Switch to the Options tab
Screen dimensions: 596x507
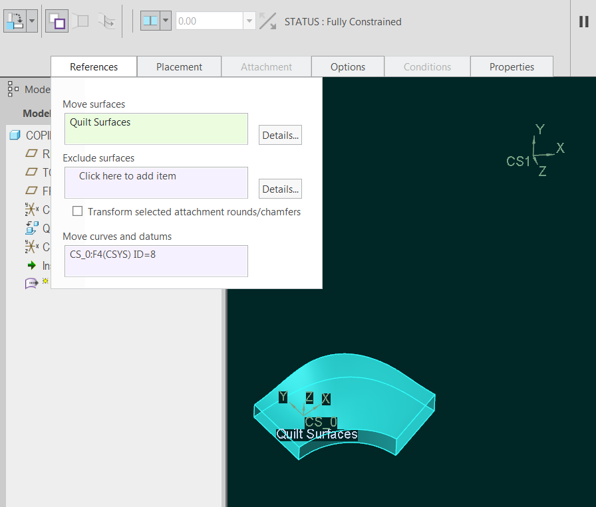(x=347, y=66)
